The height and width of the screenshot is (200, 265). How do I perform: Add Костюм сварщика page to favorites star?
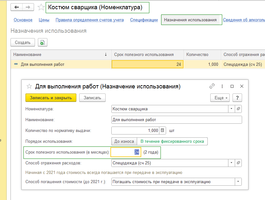click(41, 7)
